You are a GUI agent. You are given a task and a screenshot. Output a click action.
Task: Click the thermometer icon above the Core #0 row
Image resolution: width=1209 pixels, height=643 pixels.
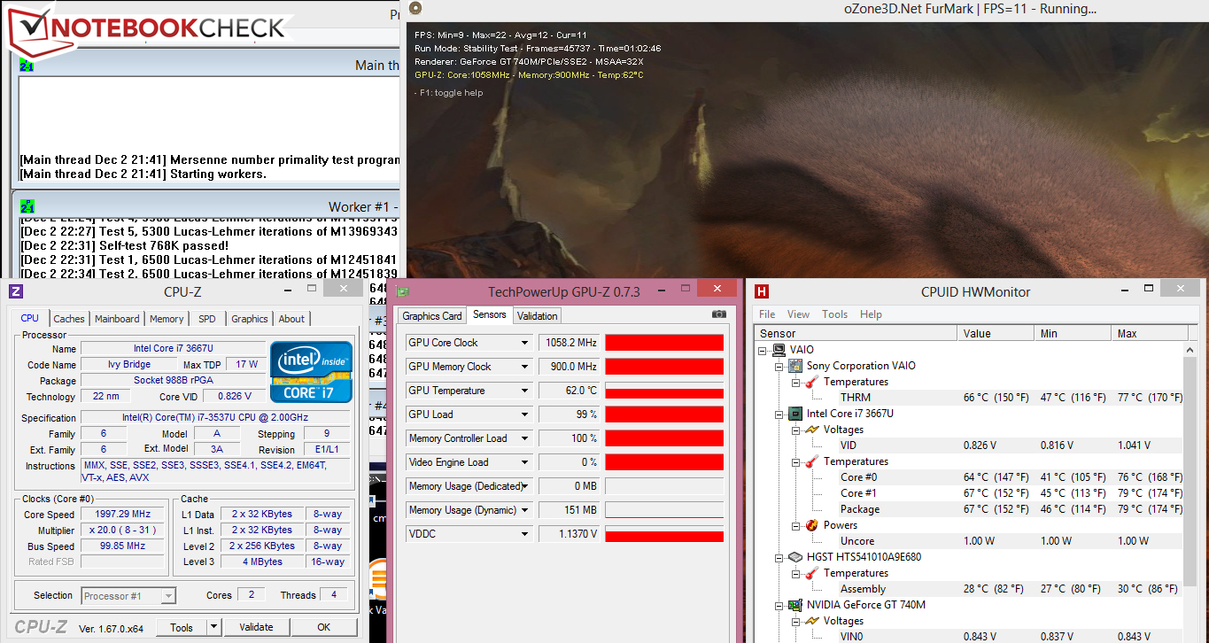[x=811, y=461]
